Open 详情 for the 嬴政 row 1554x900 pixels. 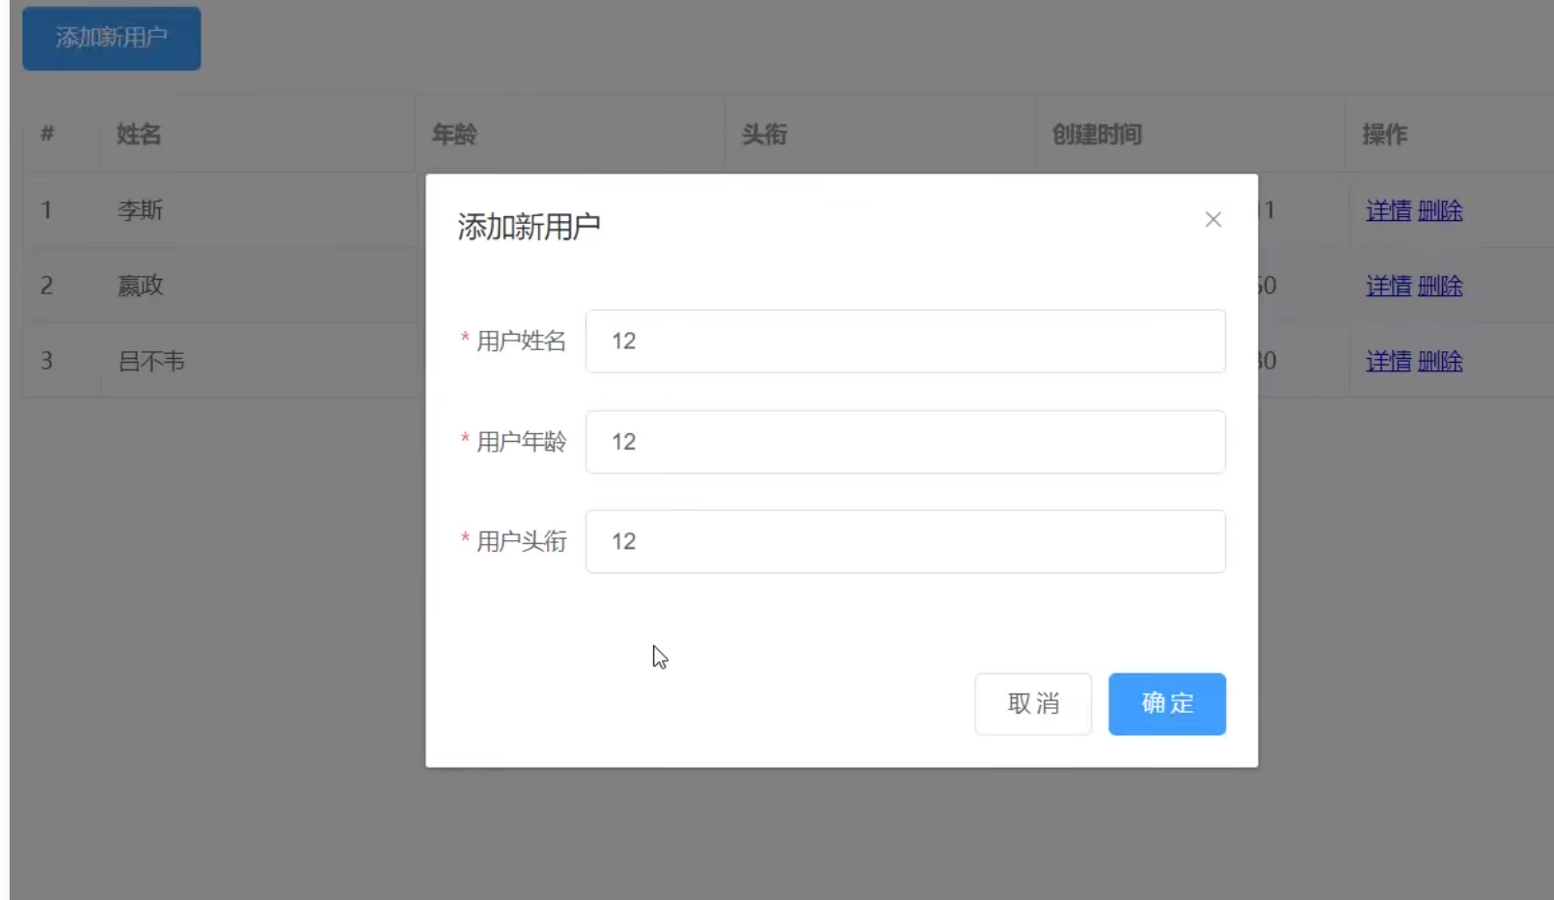pyautogui.click(x=1387, y=286)
